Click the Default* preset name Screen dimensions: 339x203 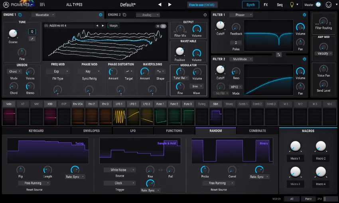tap(128, 4)
